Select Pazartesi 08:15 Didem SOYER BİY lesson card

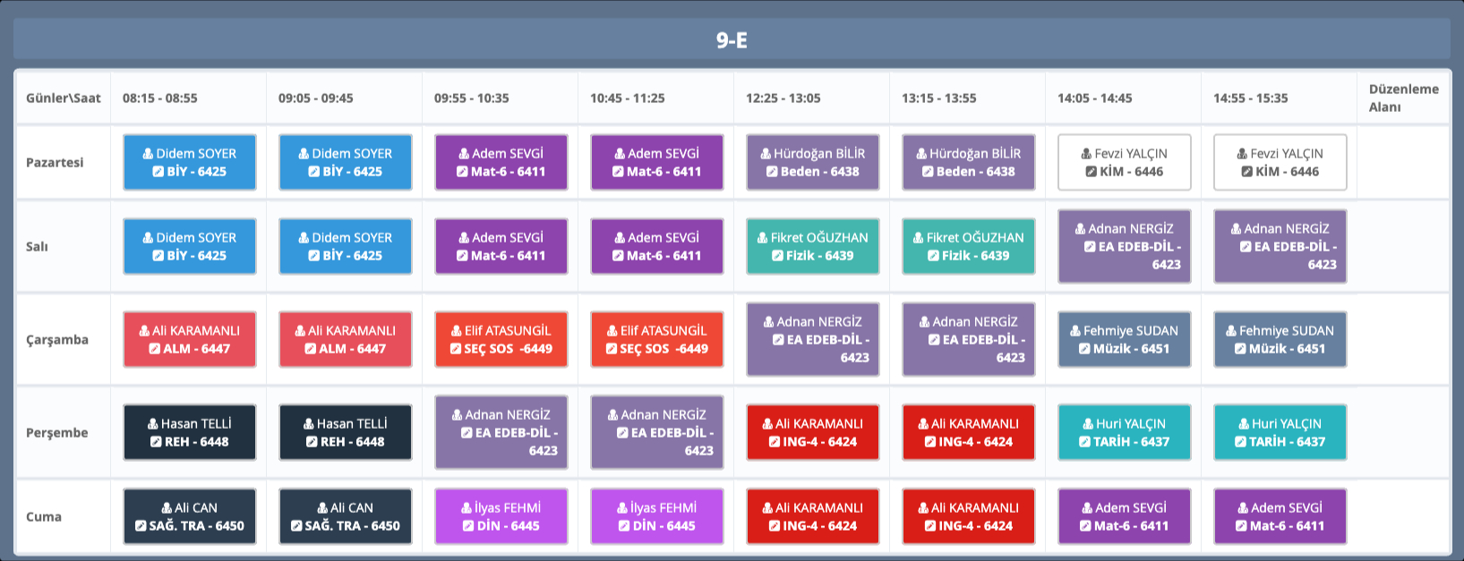click(x=190, y=163)
